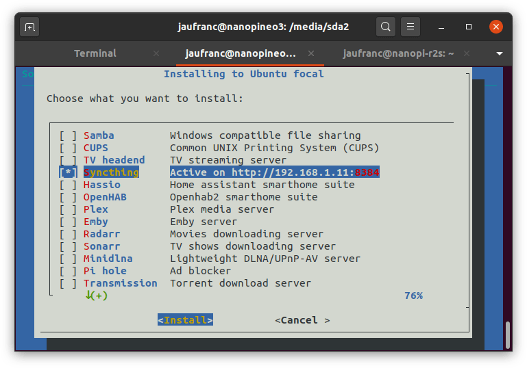The height and width of the screenshot is (368, 527).
Task: Select the Emby entry name
Action: tap(96, 222)
